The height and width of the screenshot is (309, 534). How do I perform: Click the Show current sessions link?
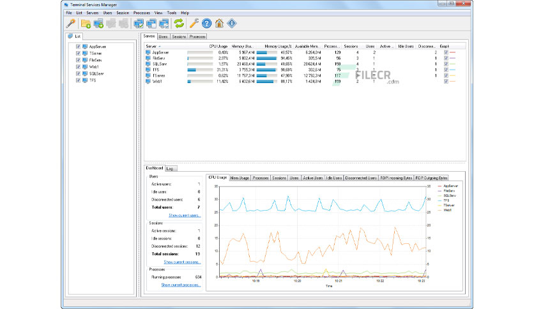(182, 262)
